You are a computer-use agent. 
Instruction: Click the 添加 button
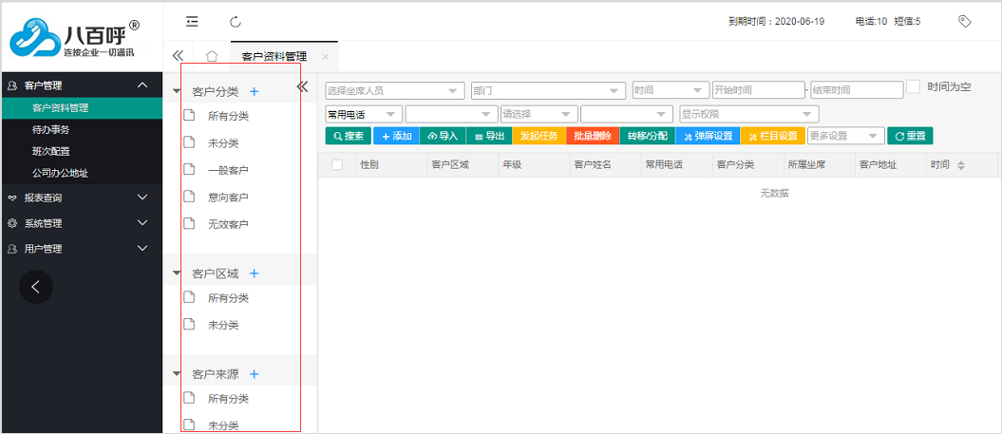(396, 136)
